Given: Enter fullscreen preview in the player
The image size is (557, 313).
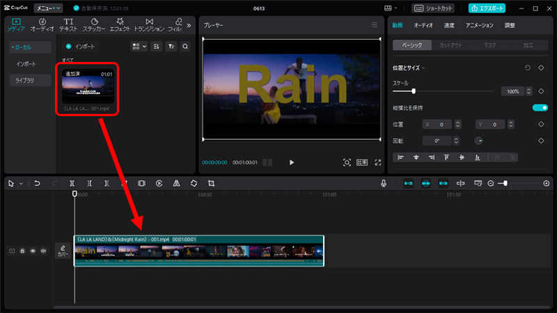Looking at the screenshot, I should (378, 162).
